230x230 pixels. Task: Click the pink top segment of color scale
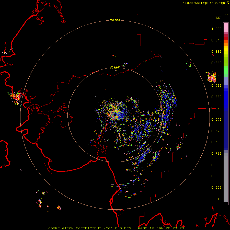pos(226,27)
